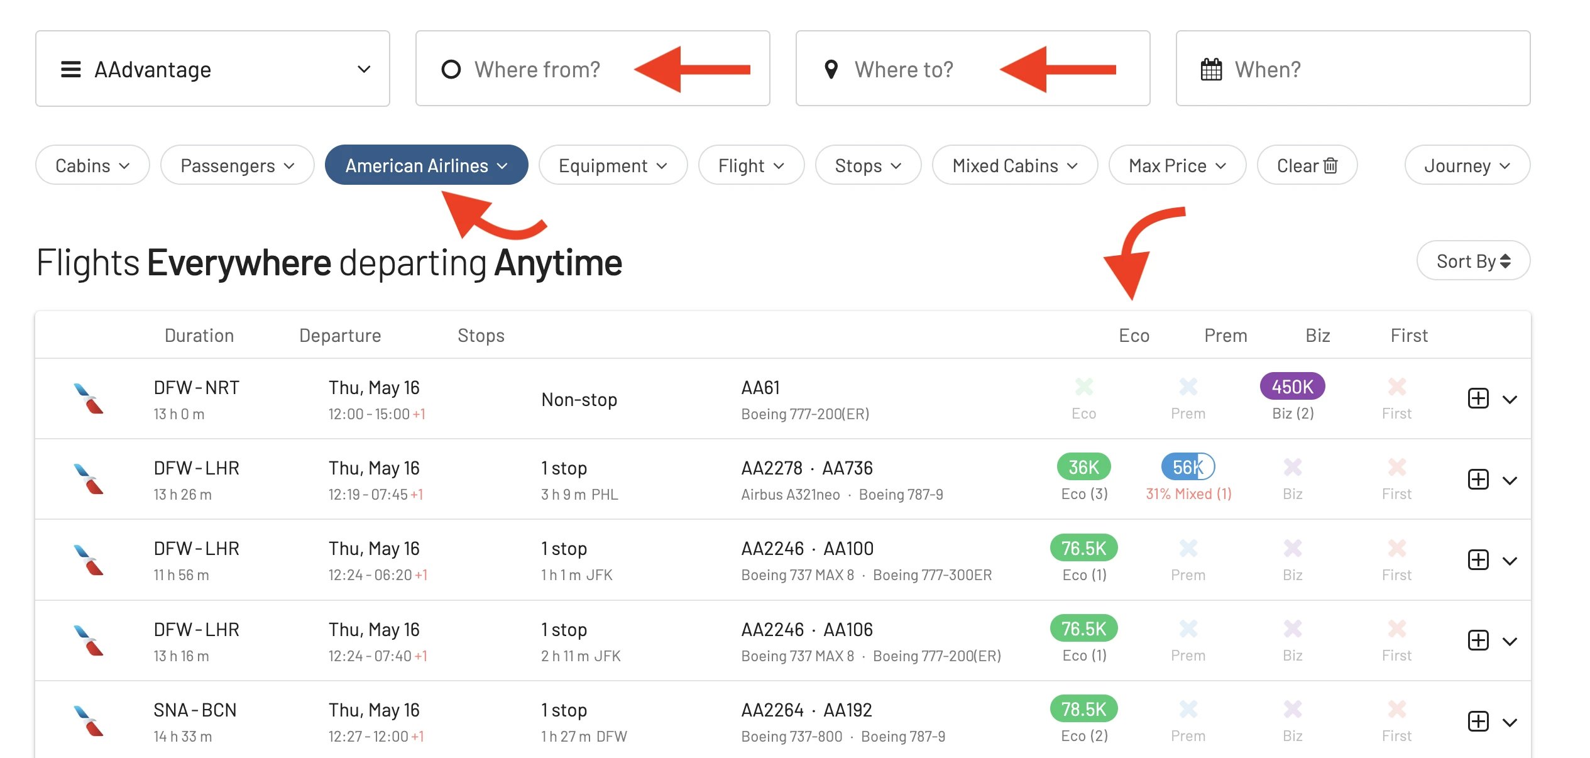Select the 56K mixed Prem fare
This screenshot has width=1590, height=758.
(1188, 466)
